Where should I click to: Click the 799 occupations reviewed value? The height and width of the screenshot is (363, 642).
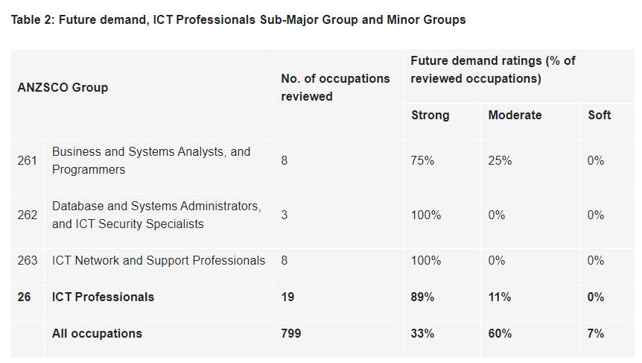coord(291,333)
